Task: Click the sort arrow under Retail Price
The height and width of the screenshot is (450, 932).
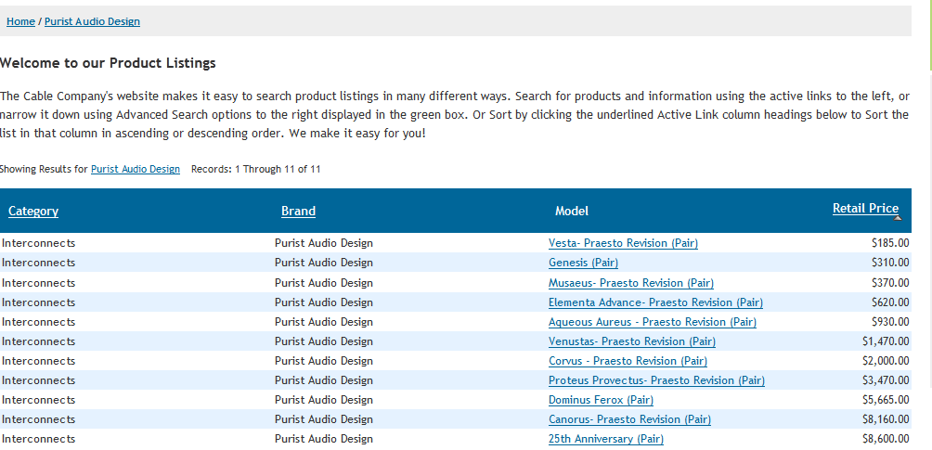Action: 898,218
